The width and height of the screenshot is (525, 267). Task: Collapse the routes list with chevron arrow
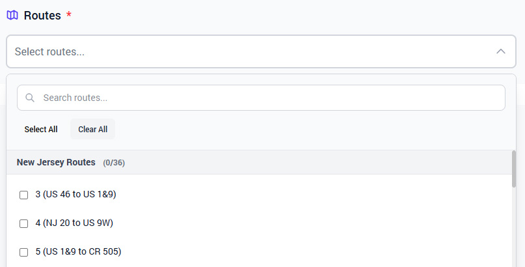tap(500, 51)
